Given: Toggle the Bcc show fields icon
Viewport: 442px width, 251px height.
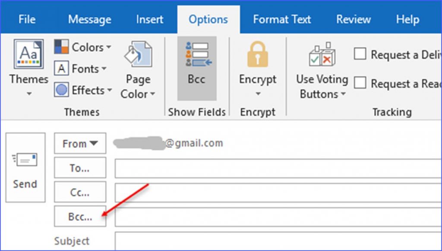Looking at the screenshot, I should [197, 54].
